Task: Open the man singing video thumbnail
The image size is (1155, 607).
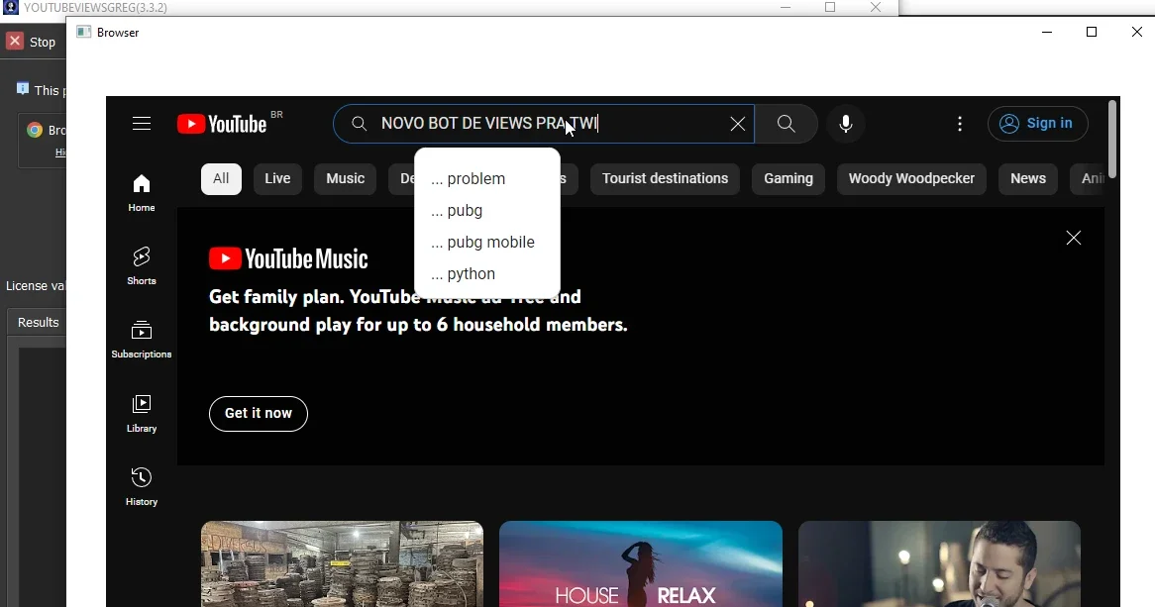Action: click(x=939, y=563)
